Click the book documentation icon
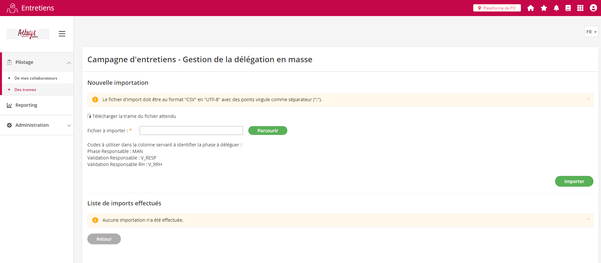 click(568, 8)
